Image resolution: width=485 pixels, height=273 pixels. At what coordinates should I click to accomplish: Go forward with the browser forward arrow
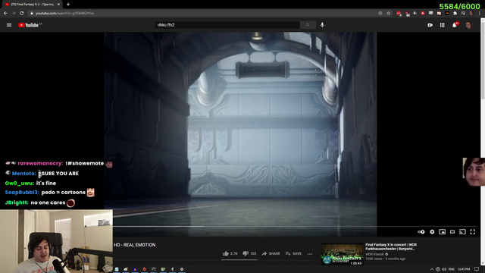tap(14, 14)
